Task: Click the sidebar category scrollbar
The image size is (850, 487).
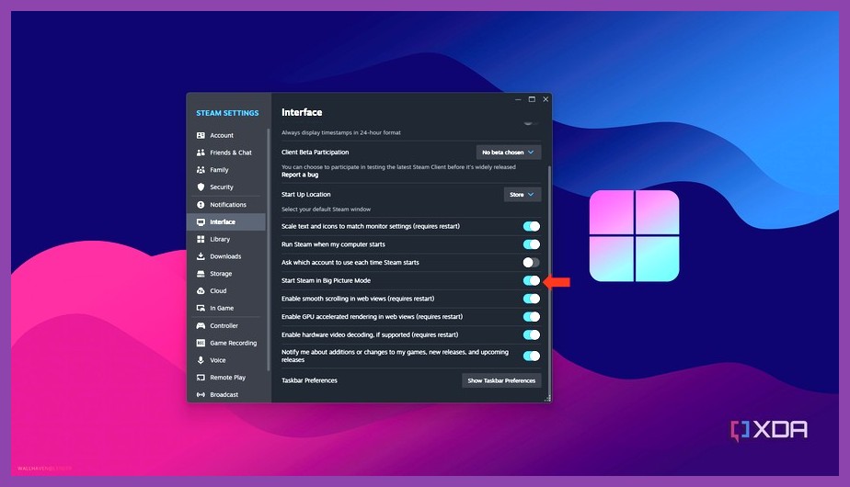Action: point(269,249)
